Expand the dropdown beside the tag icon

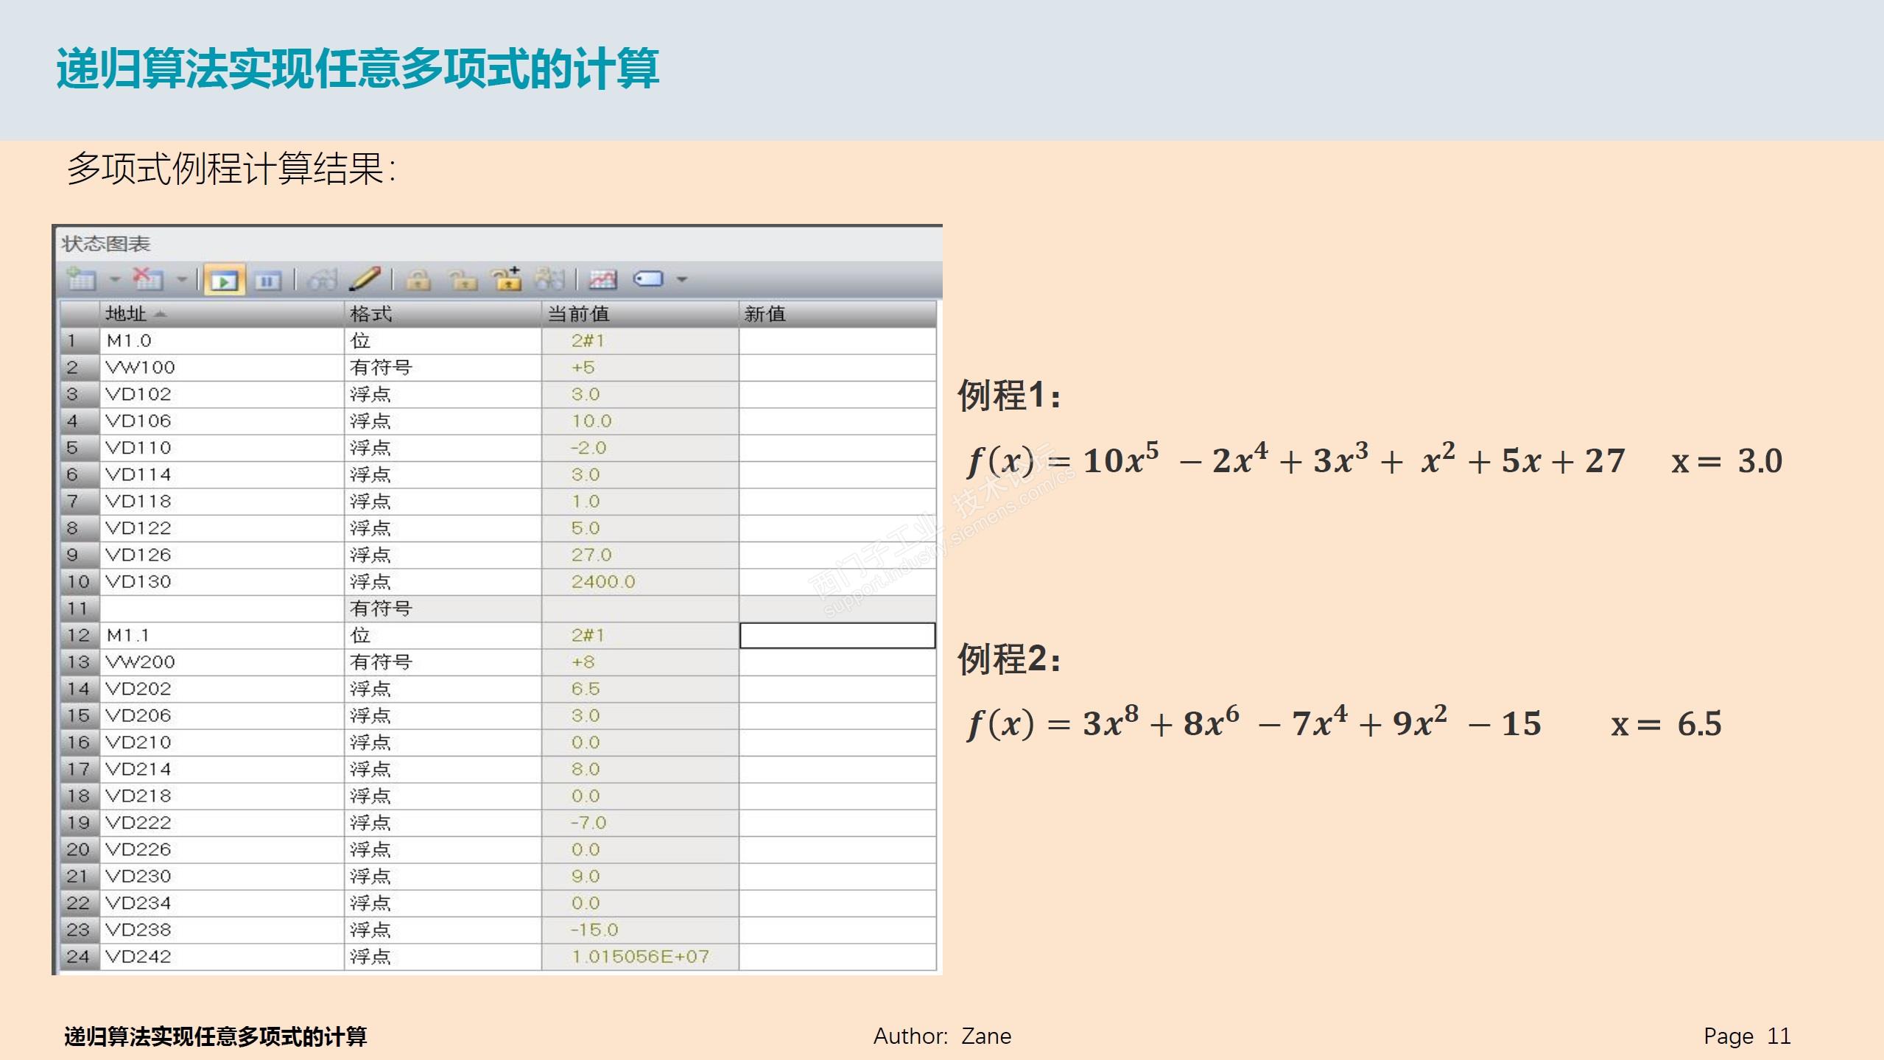coord(682,280)
